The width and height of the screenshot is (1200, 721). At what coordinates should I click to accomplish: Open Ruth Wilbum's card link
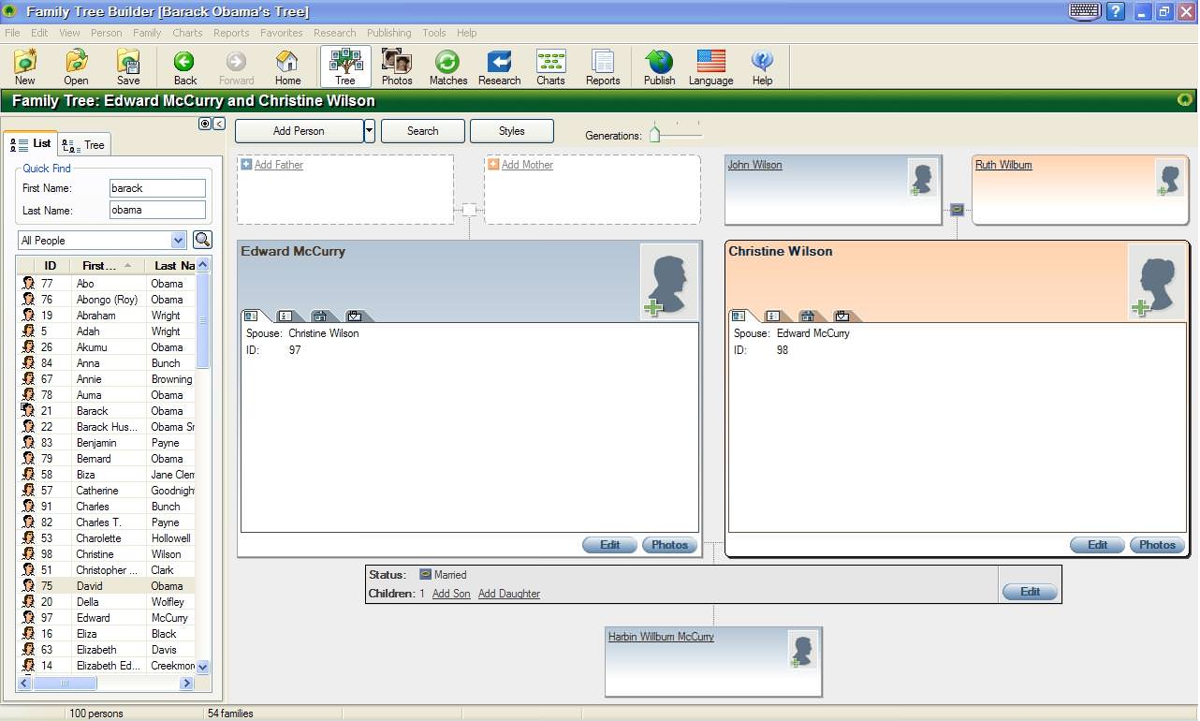1003,165
